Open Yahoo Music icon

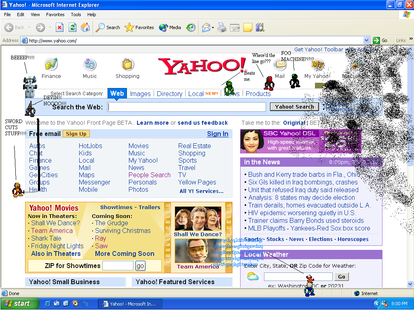[90, 64]
